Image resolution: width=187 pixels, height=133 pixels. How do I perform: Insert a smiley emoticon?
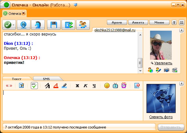[107, 86]
